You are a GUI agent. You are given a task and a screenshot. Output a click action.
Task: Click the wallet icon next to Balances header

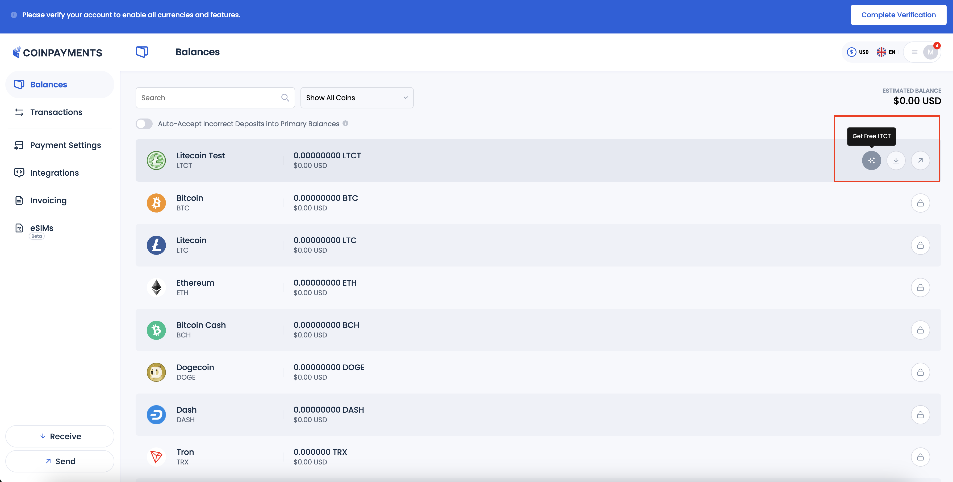coord(142,52)
